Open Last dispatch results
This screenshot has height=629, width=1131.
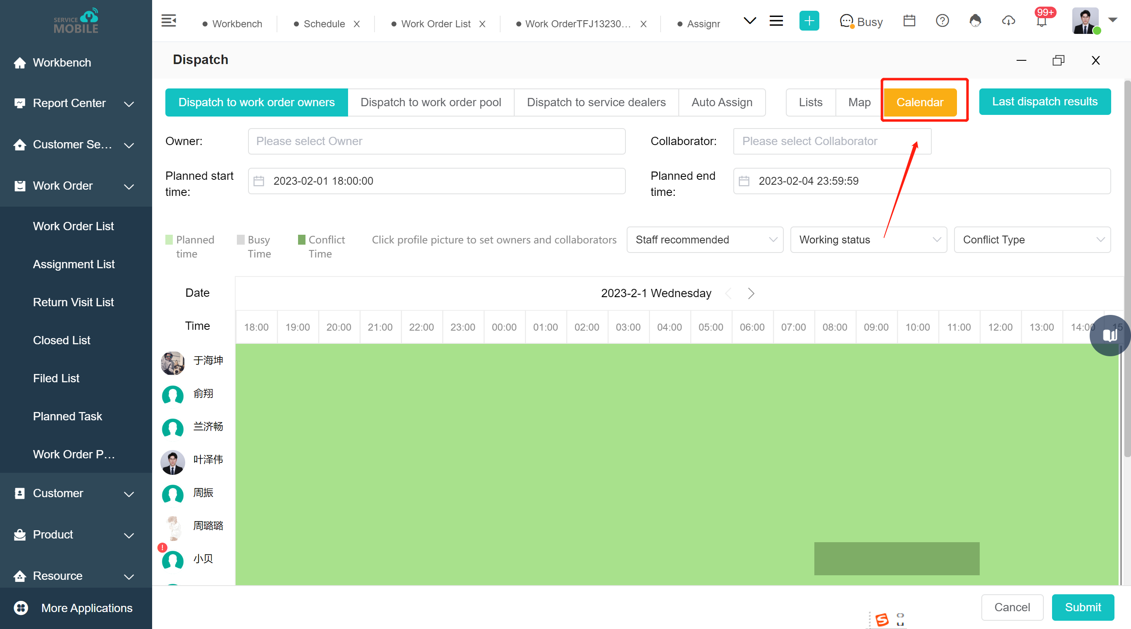(x=1045, y=102)
